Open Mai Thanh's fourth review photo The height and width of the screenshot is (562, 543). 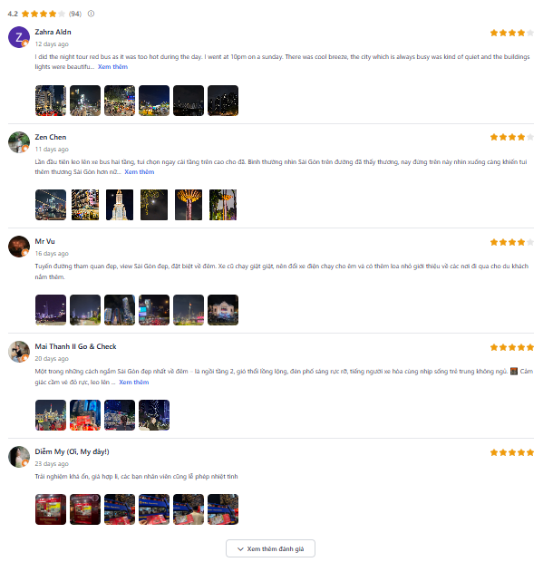pos(154,414)
